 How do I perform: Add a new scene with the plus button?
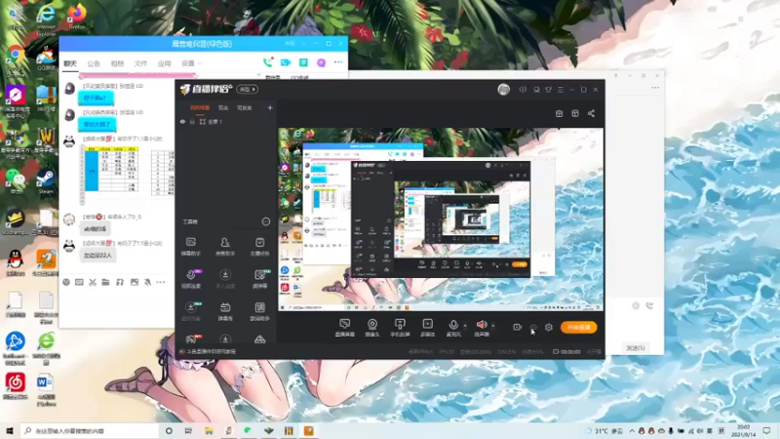point(270,108)
